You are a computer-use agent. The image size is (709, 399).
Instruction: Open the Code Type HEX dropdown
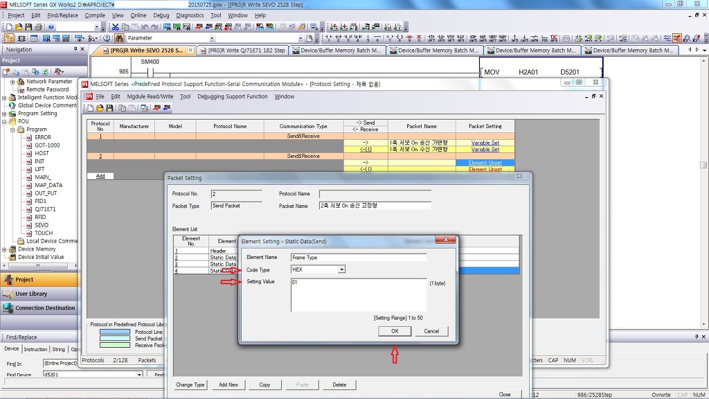341,269
